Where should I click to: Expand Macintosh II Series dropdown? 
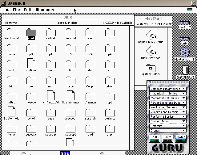[168, 93]
